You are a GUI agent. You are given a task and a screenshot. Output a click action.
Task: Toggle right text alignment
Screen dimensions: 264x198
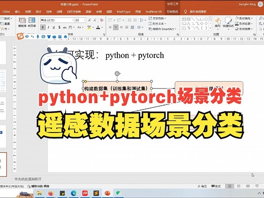[x=121, y=27]
